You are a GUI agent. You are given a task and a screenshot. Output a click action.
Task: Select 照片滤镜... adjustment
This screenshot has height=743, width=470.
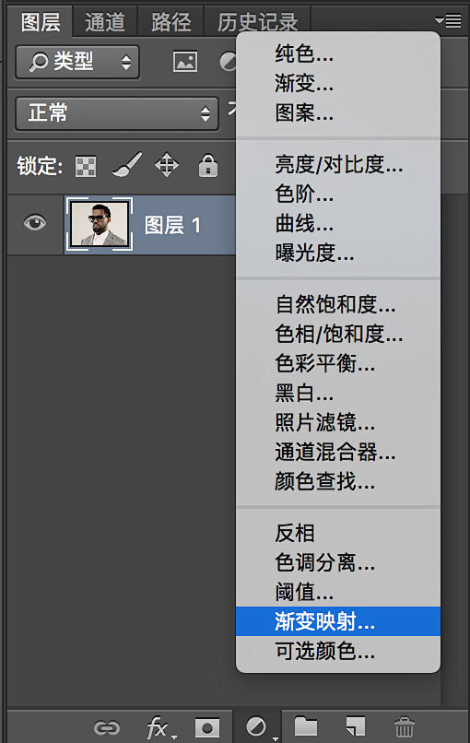338,422
